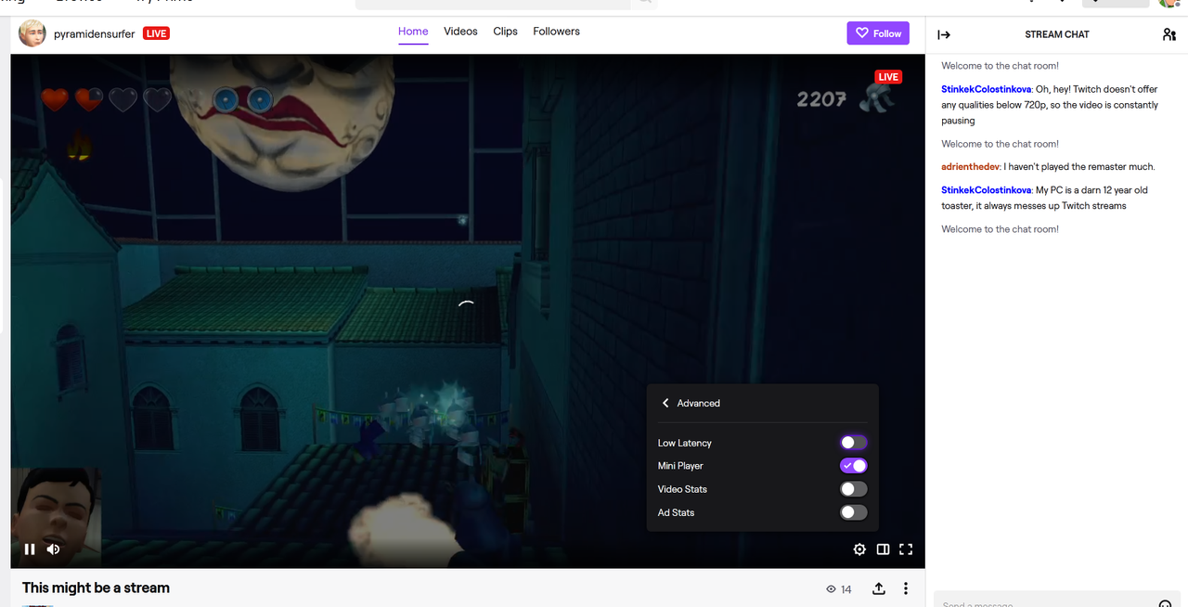Image resolution: width=1188 pixels, height=607 pixels.
Task: Go back from Advanced settings menu
Action: click(x=665, y=404)
